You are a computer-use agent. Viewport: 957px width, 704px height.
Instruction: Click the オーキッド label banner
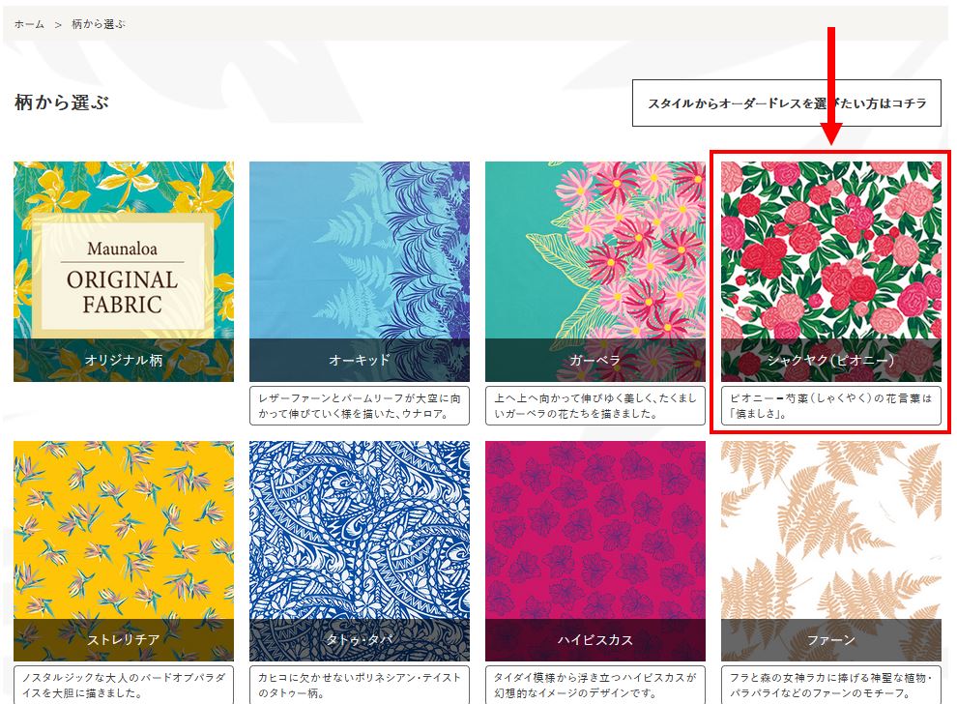[360, 361]
